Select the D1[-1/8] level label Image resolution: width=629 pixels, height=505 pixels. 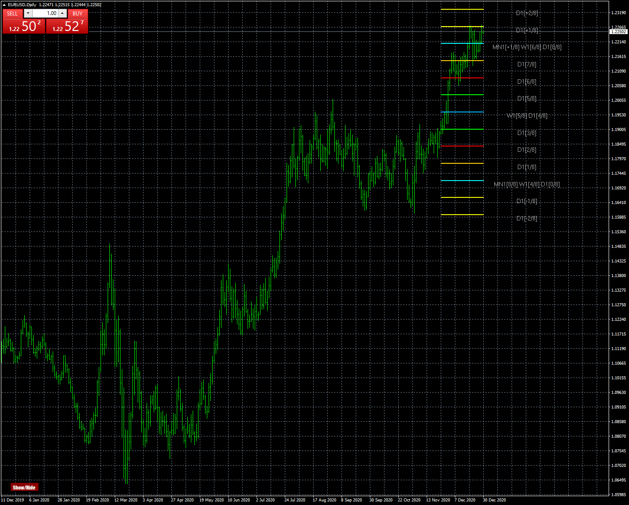tap(527, 201)
